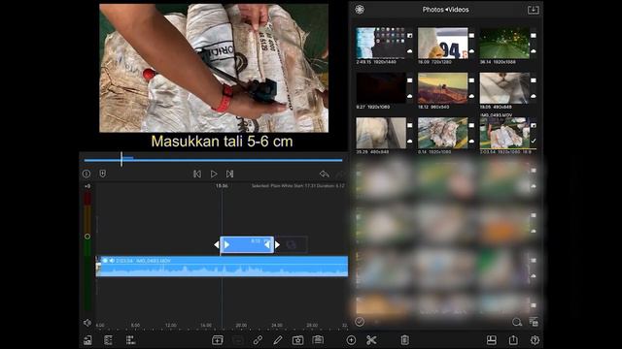Toggle the link clips chain icon

(258, 340)
